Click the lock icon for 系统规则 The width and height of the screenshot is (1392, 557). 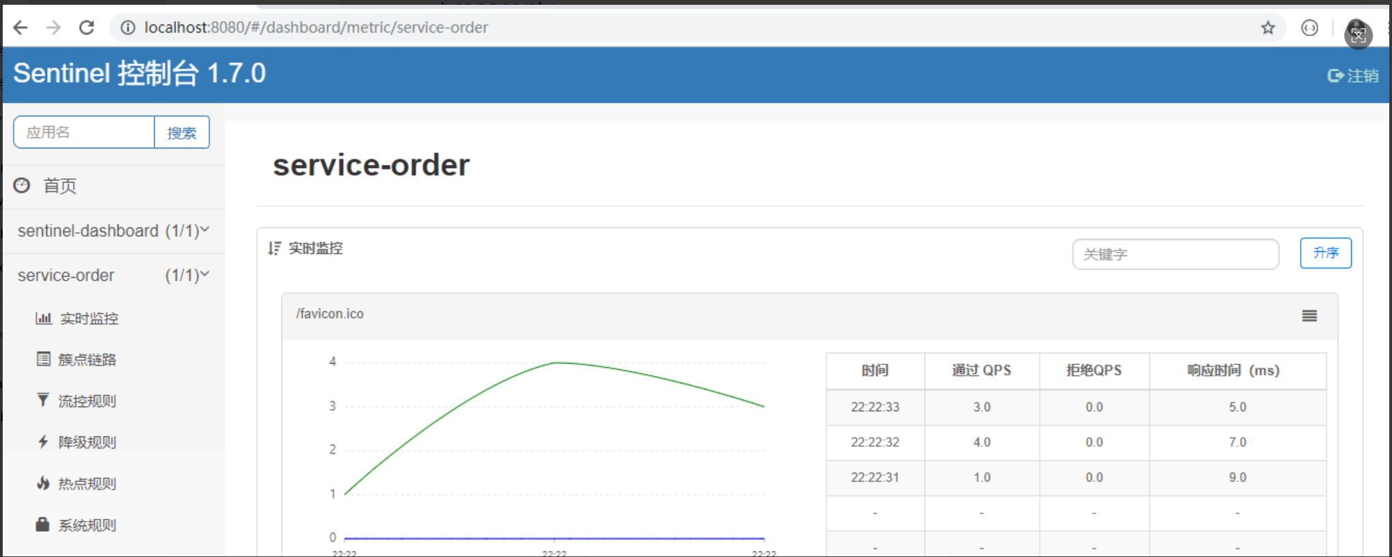[x=42, y=524]
